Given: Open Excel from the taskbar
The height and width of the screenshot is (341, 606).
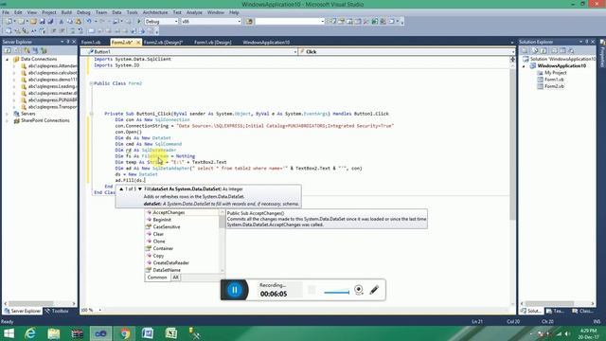Looking at the screenshot, I should pyautogui.click(x=171, y=333).
